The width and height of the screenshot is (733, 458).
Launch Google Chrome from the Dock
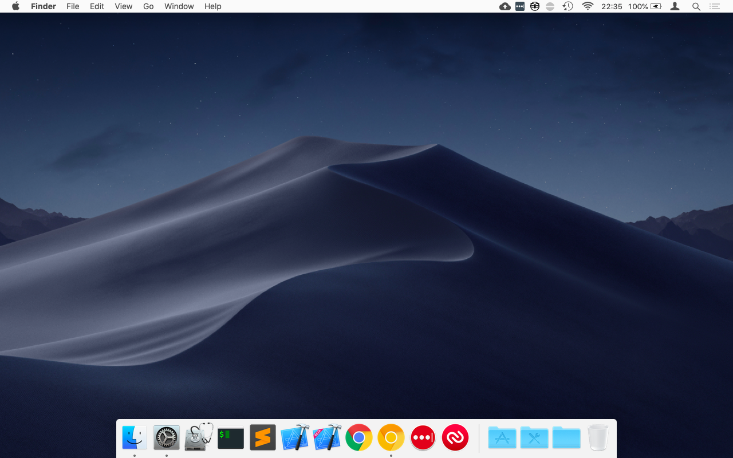coord(359,438)
